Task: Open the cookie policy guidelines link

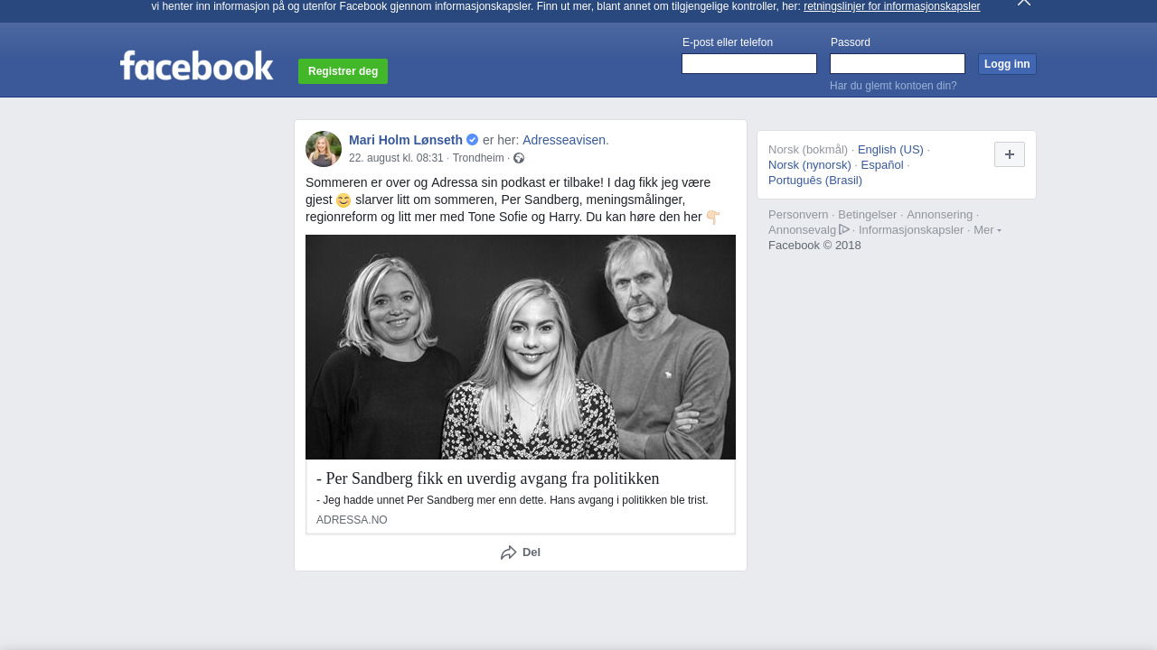Action: (891, 6)
